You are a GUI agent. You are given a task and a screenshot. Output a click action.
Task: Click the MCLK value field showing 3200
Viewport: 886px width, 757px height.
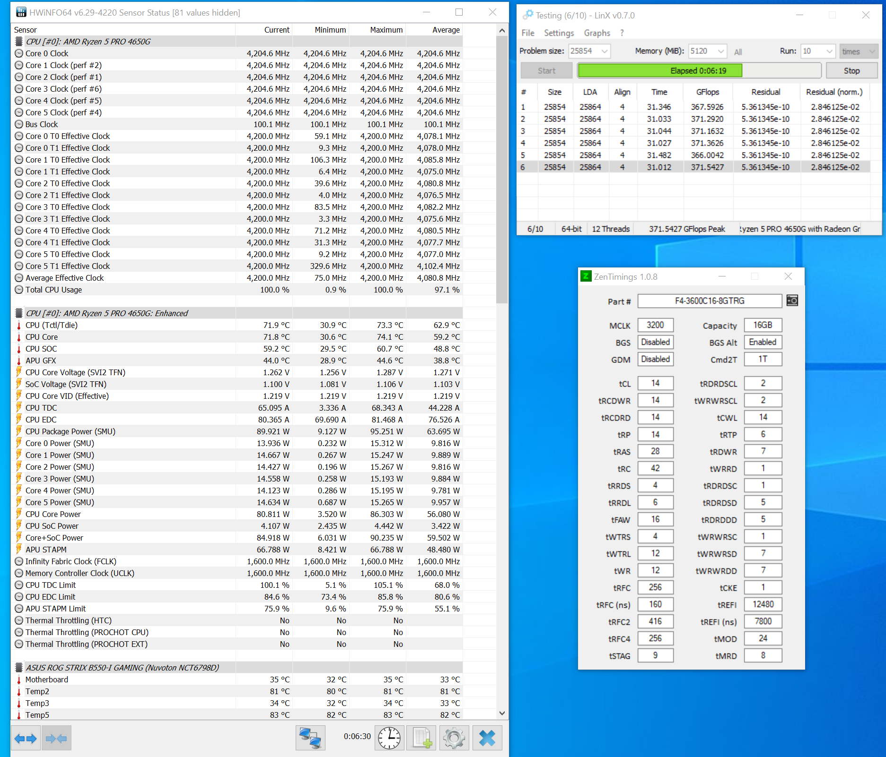pyautogui.click(x=655, y=325)
